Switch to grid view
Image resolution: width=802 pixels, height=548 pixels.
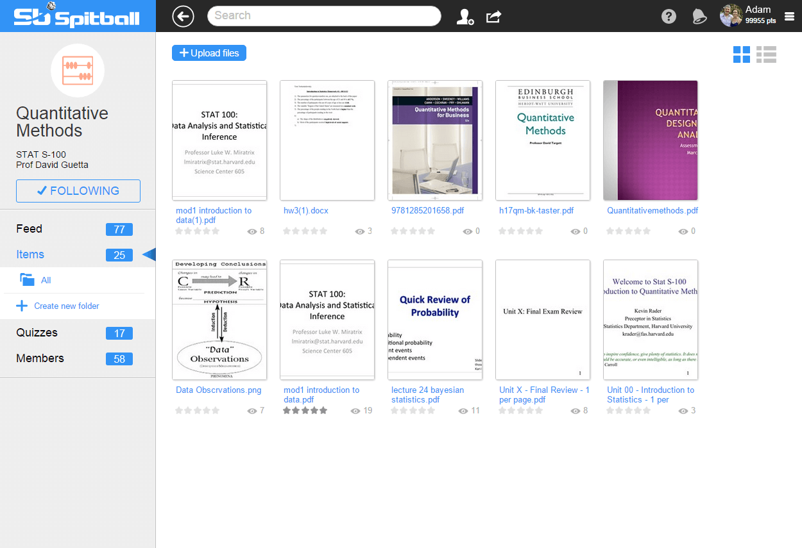[742, 54]
